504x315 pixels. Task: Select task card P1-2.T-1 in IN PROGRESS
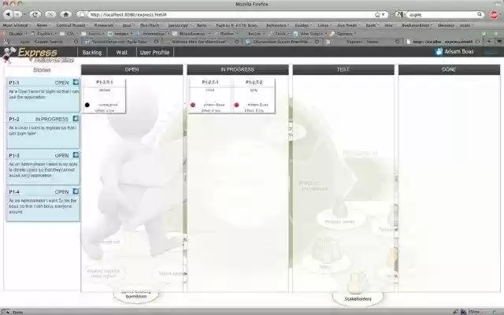210,96
